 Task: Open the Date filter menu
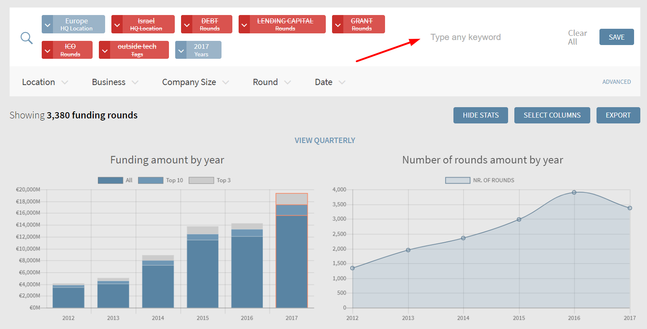[330, 82]
